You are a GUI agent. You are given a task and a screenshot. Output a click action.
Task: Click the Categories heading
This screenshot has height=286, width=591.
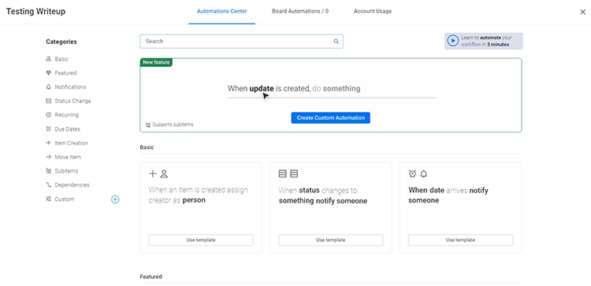(x=61, y=42)
